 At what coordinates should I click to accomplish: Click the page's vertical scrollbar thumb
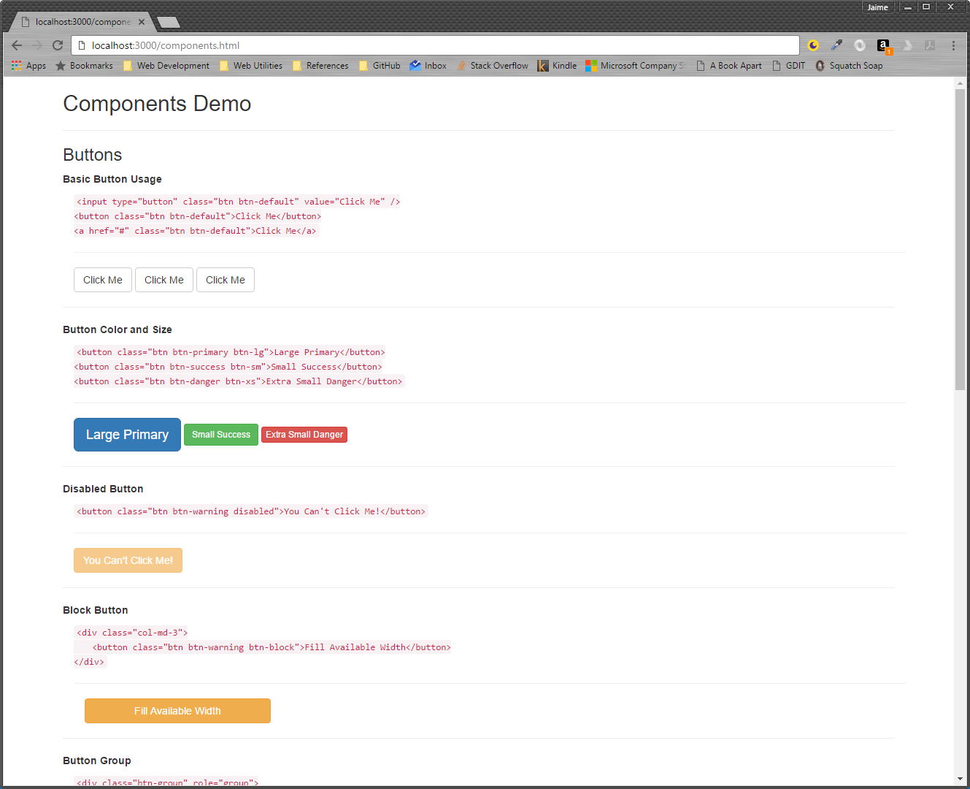point(960,241)
